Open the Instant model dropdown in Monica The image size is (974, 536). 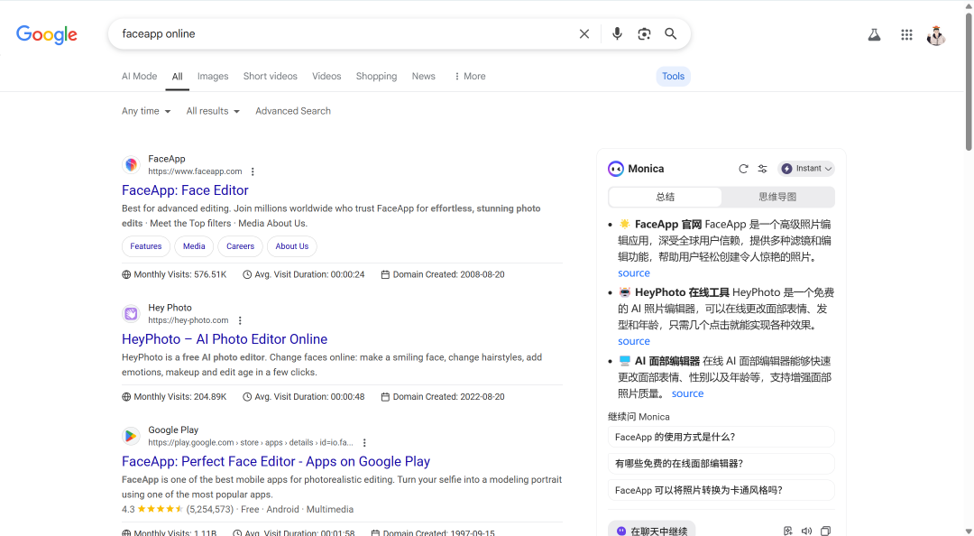806,169
